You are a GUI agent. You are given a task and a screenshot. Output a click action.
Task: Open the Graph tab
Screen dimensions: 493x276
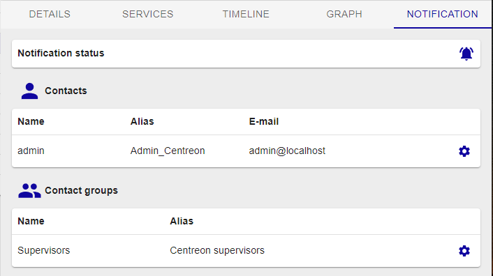pos(344,14)
